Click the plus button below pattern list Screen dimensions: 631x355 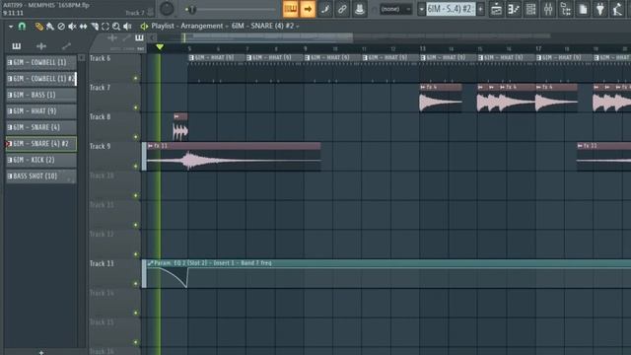(x=41, y=352)
